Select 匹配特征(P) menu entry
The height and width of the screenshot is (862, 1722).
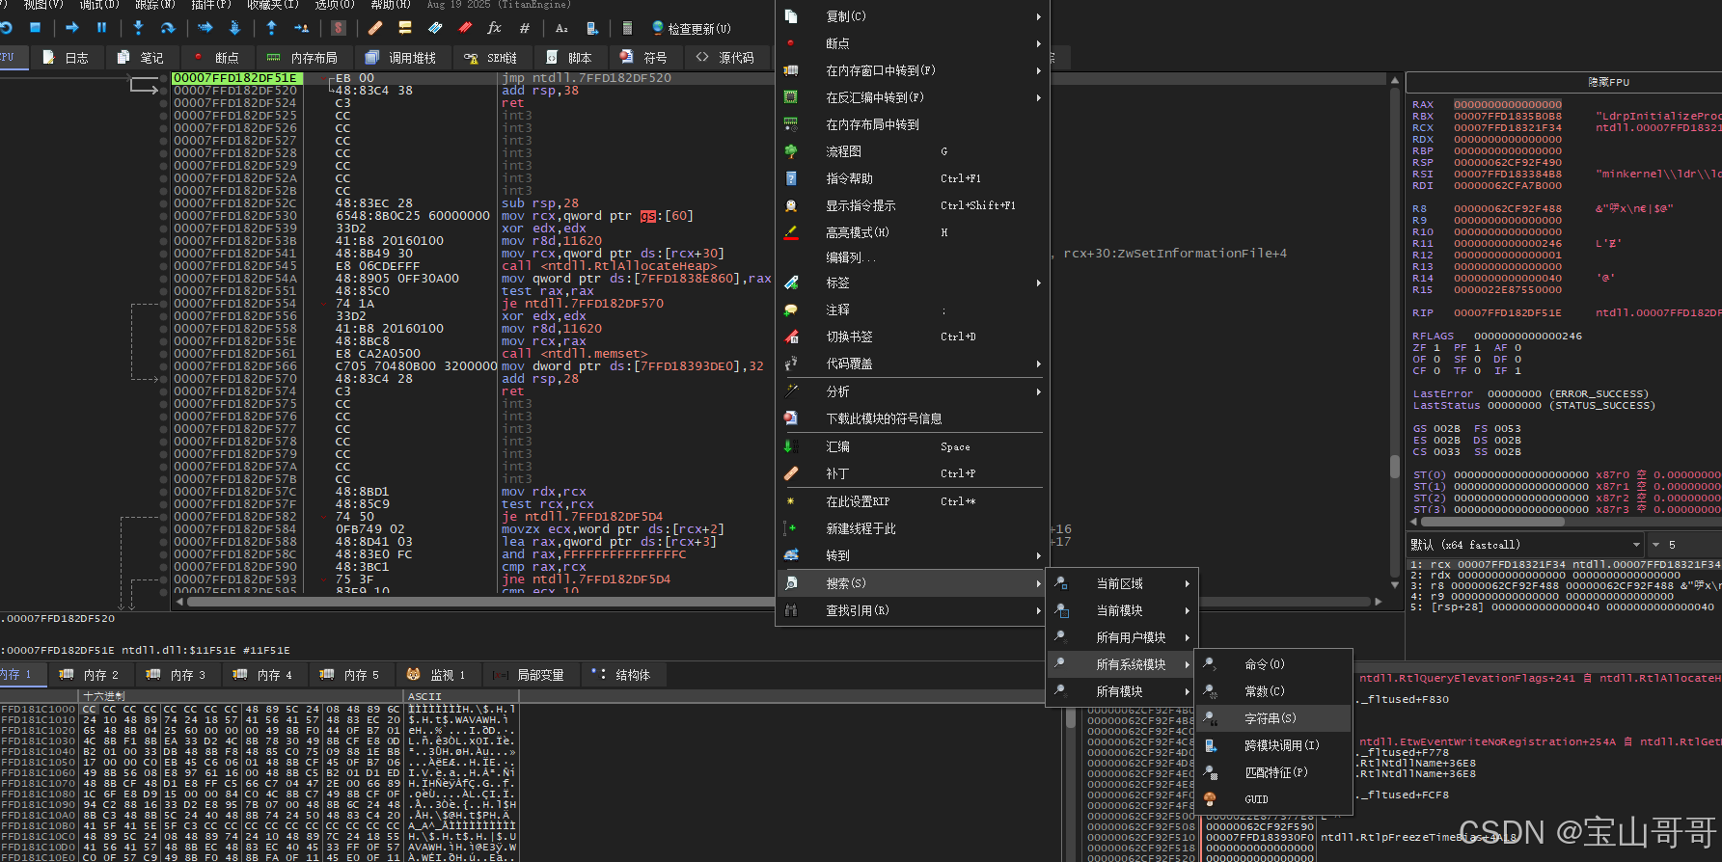coord(1273,772)
